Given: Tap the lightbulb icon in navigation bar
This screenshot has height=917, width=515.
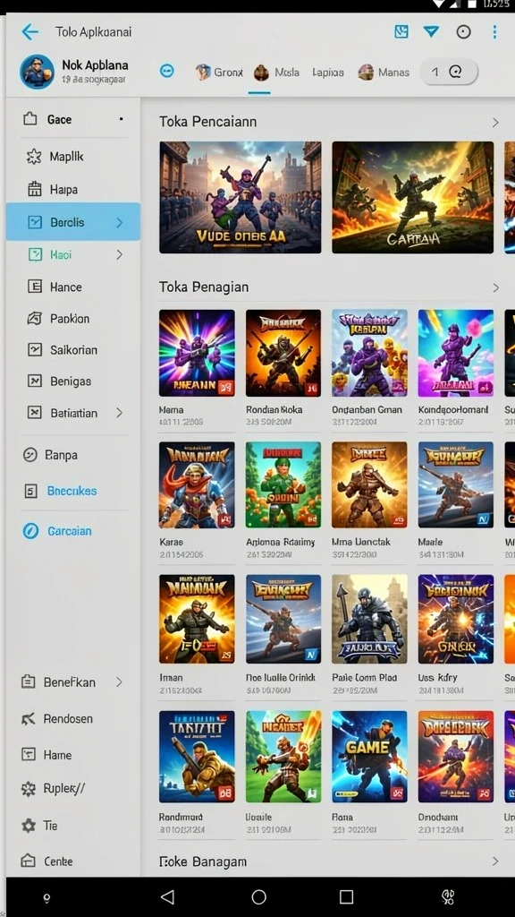Looking at the screenshot, I should (46, 897).
